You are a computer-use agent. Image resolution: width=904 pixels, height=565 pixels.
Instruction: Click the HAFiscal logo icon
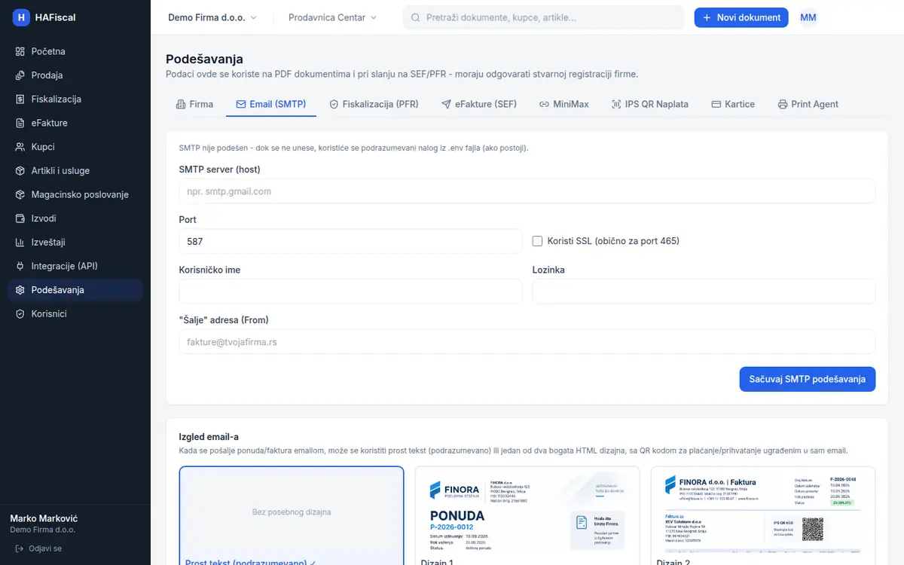point(21,17)
